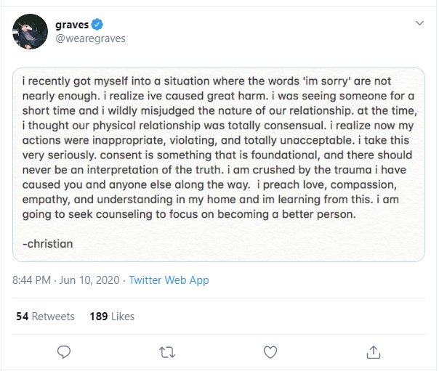This screenshot has height=371, width=439.
Task: Click the reply speech bubble icon
Action: pos(64,351)
